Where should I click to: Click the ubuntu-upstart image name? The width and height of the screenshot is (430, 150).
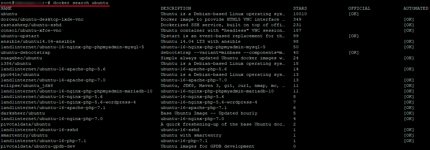tap(20, 36)
